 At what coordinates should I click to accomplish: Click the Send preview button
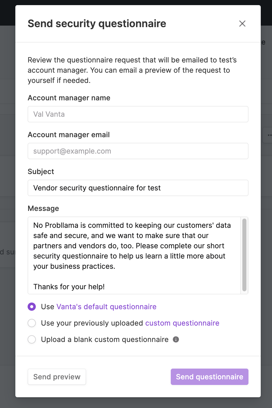point(57,377)
